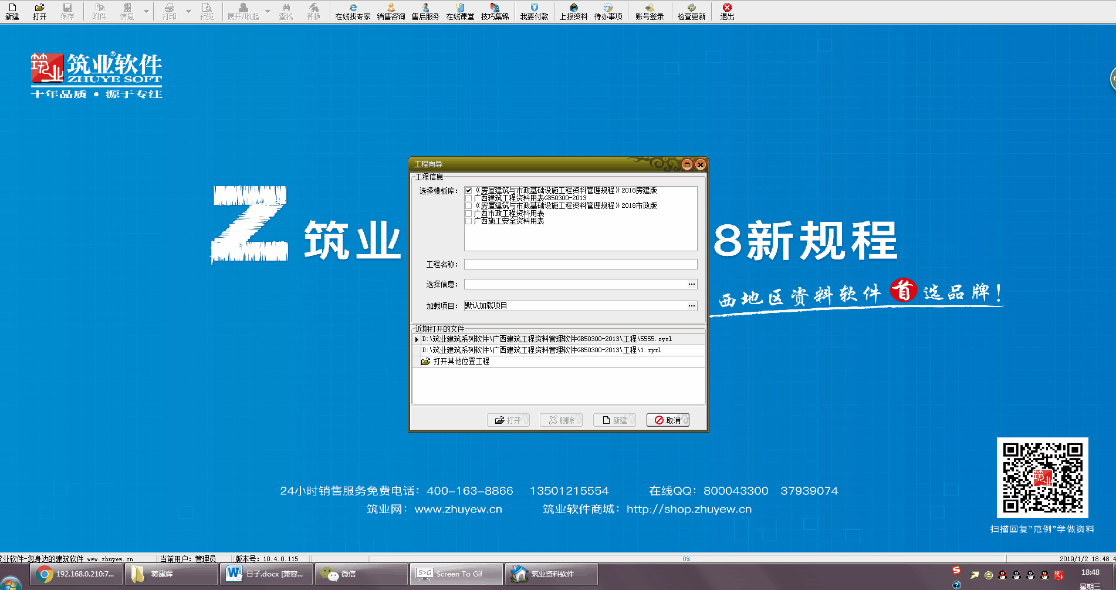
Task: Enable the 广西施工安全资料用表 checkbox
Action: 468,221
